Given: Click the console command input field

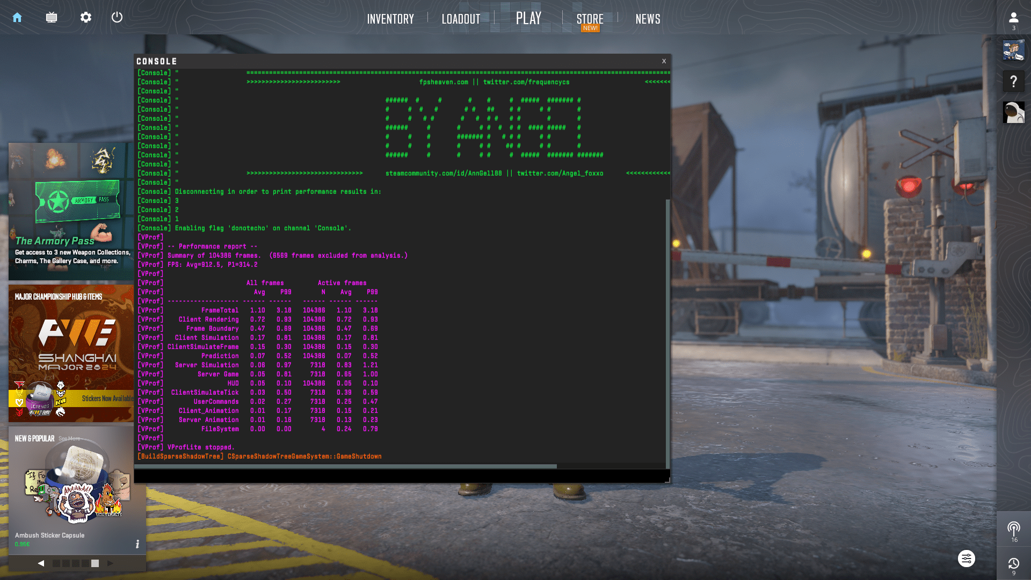Looking at the screenshot, I should coord(400,476).
